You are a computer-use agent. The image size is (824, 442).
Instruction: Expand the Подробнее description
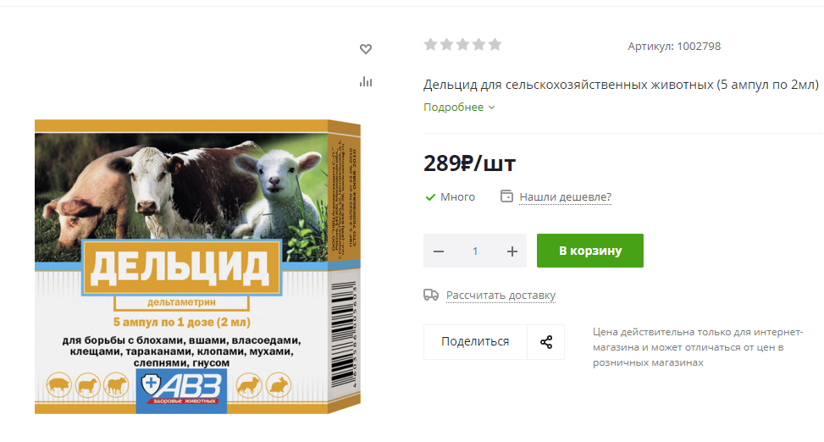click(454, 108)
